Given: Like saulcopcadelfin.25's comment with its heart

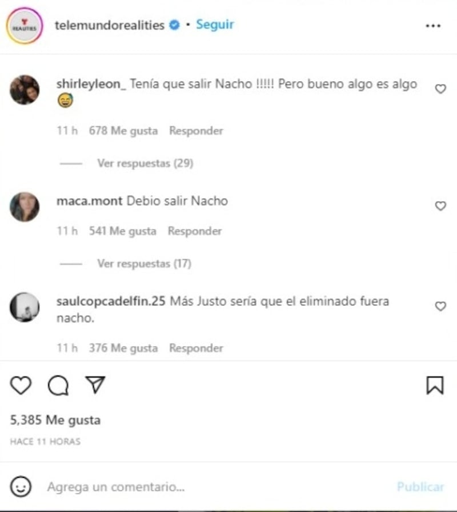Looking at the screenshot, I should click(440, 306).
